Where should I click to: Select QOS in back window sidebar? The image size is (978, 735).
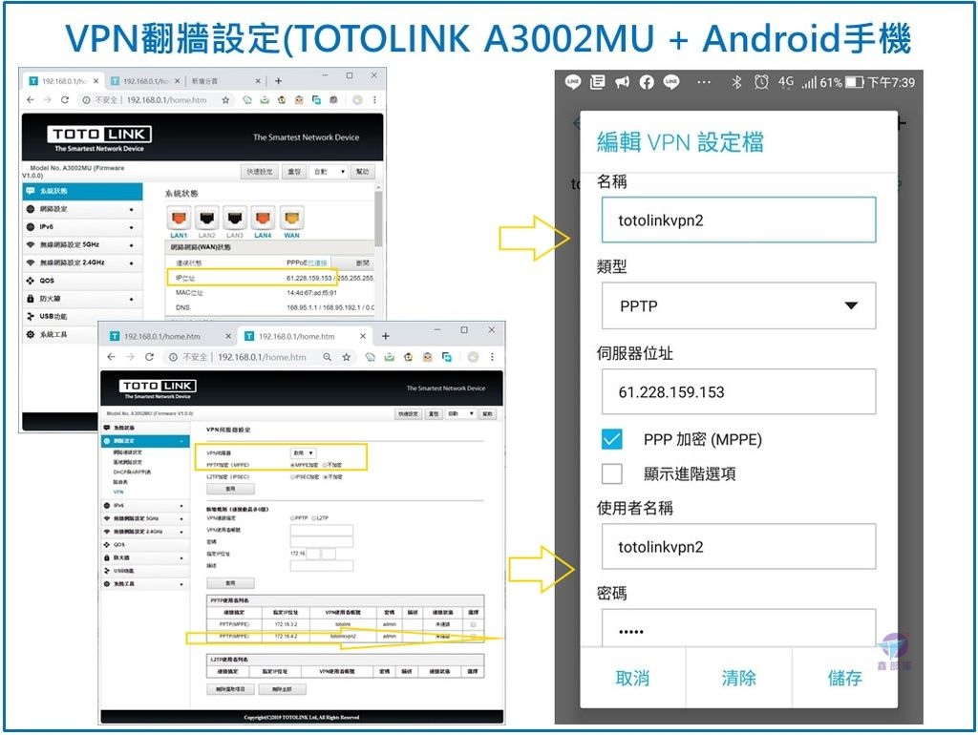(x=82, y=281)
